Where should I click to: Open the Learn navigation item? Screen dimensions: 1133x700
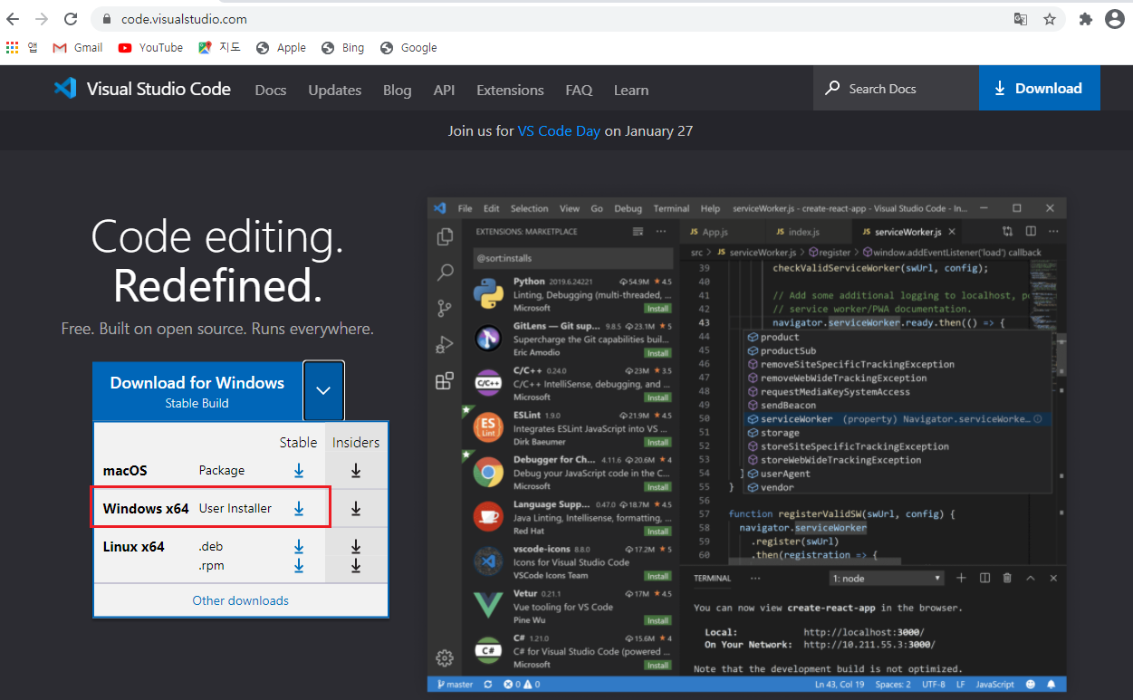point(631,91)
